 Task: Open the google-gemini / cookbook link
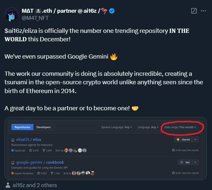pyautogui.click(x=39, y=162)
